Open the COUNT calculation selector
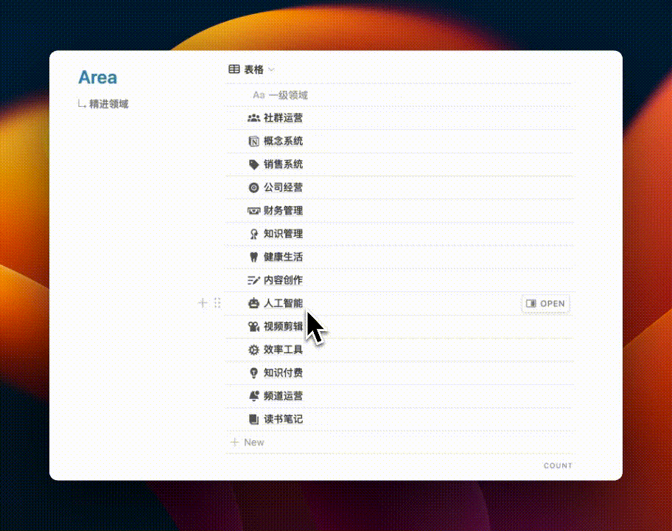The height and width of the screenshot is (531, 672). click(x=557, y=465)
